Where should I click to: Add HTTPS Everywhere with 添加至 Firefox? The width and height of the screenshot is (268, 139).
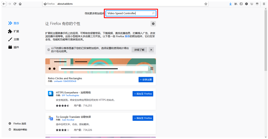click(x=143, y=94)
